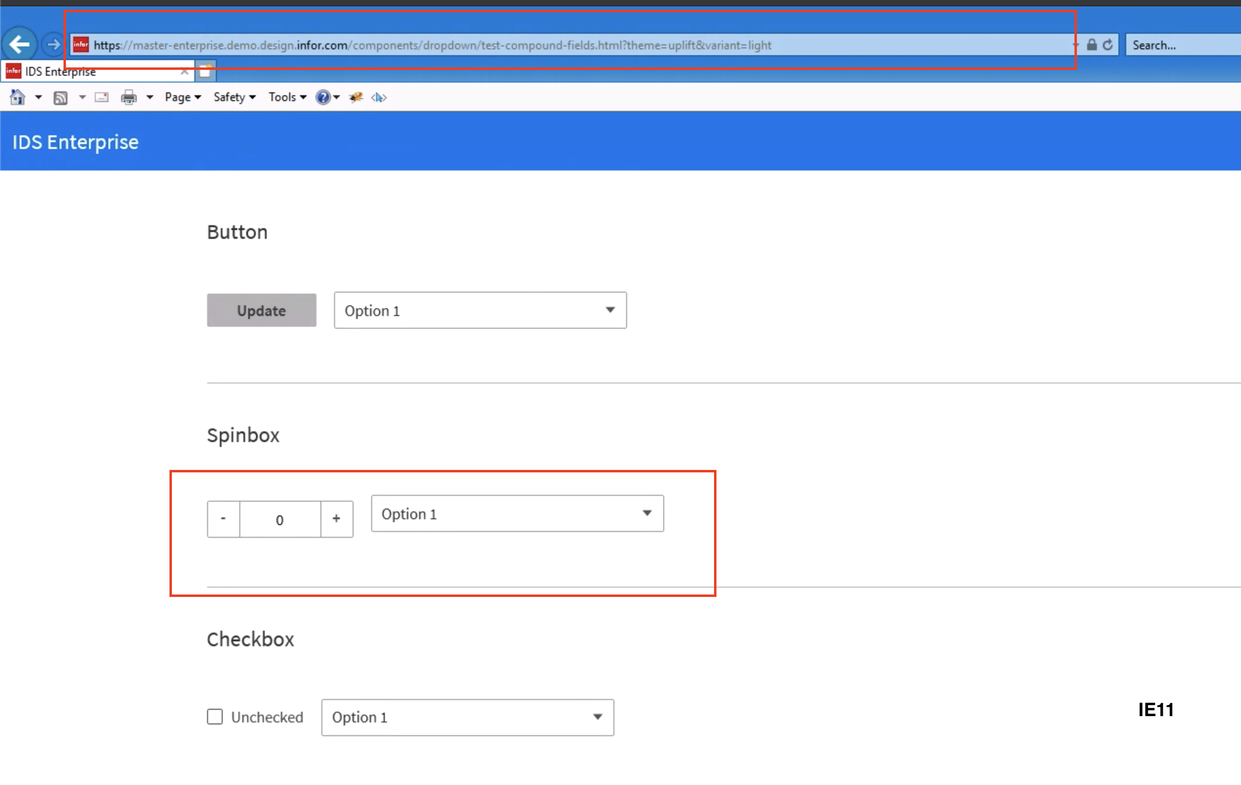1241x785 pixels.
Task: Click the browser Forward arrow button
Action: (53, 45)
